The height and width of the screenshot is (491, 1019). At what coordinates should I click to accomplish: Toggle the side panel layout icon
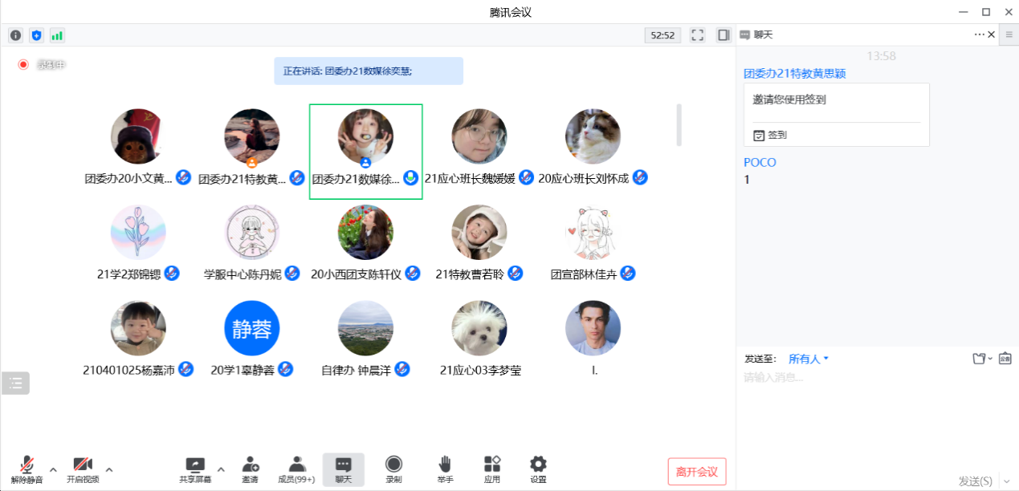pyautogui.click(x=723, y=35)
